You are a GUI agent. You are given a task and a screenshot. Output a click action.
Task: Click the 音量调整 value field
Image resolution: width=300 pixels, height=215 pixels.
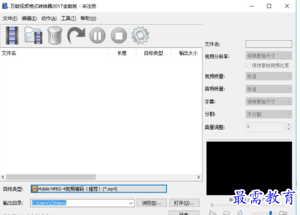point(265,127)
